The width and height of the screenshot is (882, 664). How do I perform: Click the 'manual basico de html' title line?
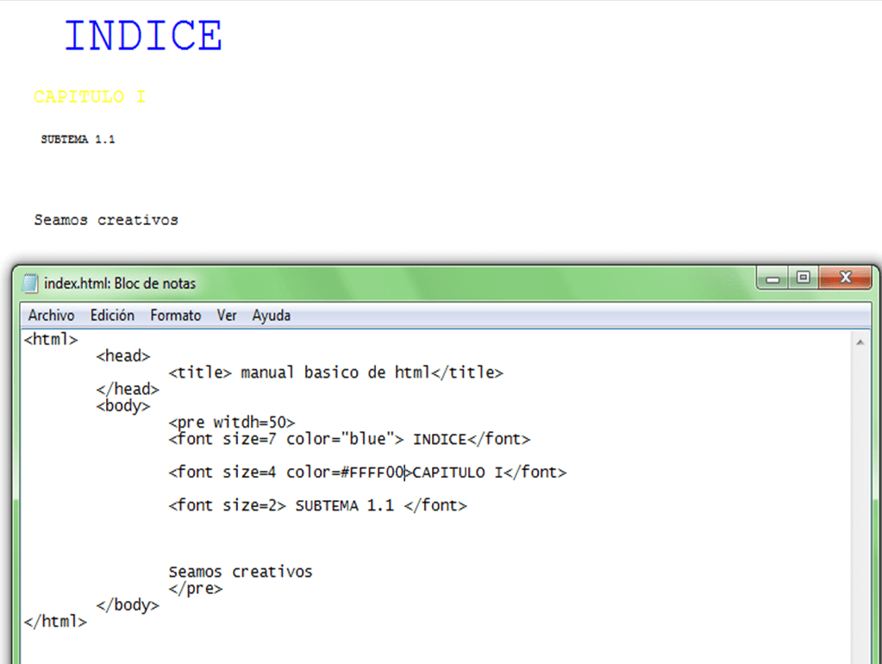pyautogui.click(x=335, y=373)
